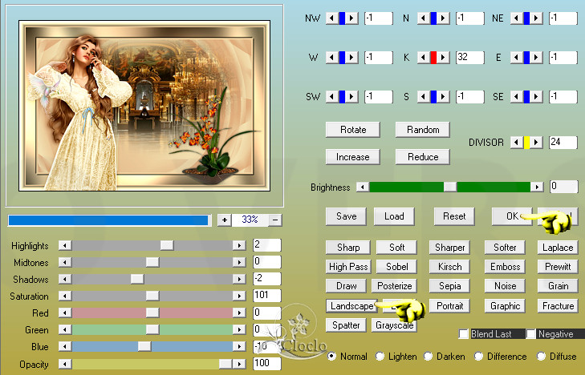The width and height of the screenshot is (585, 375).
Task: Click right arrow of the K slider
Action: (443, 58)
